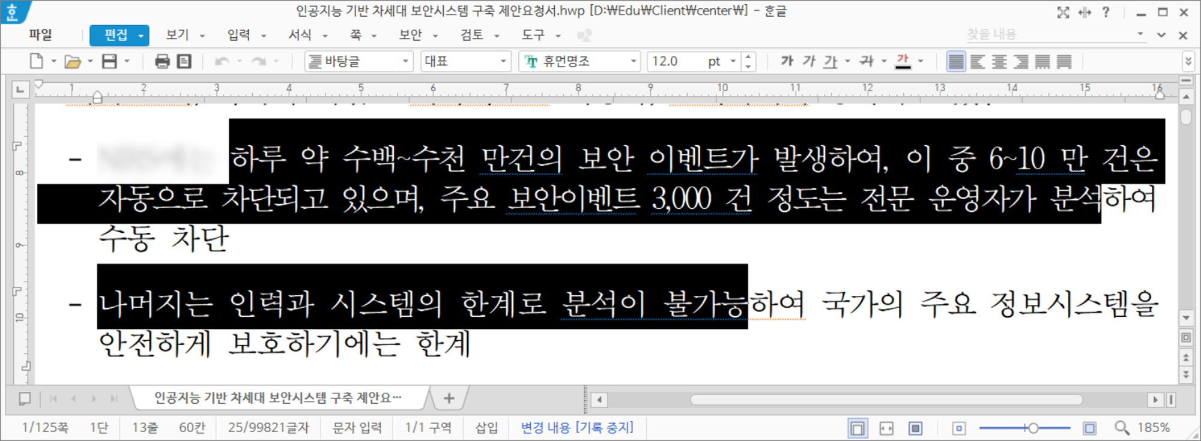Image resolution: width=1201 pixels, height=441 pixels.
Task: Open the 편집 menu tab
Action: (x=115, y=35)
